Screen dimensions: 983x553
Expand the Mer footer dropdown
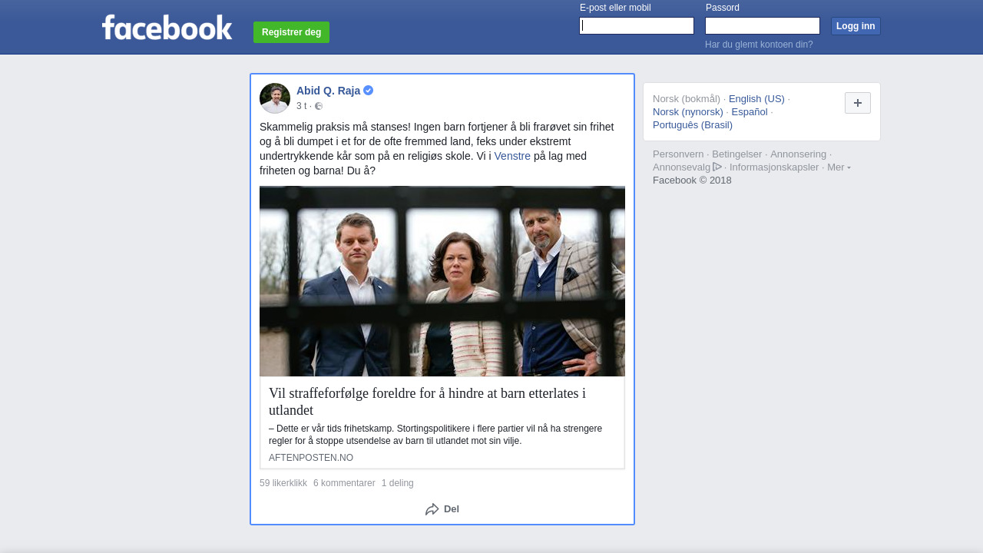[839, 167]
